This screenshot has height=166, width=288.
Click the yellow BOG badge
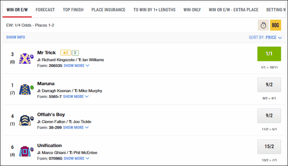276,25
